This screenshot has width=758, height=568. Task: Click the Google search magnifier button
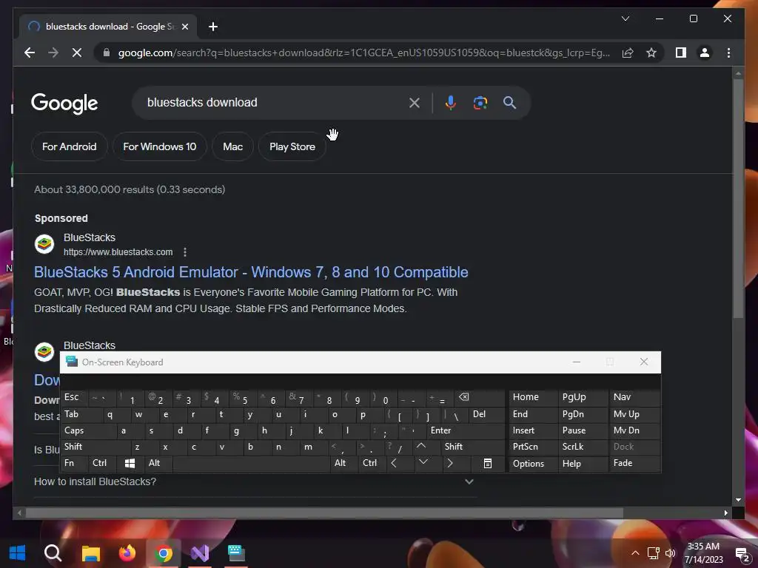(509, 102)
